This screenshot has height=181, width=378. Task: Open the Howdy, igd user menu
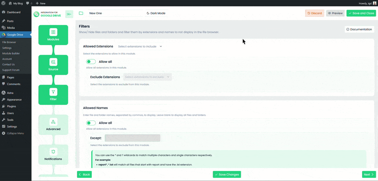367,3
